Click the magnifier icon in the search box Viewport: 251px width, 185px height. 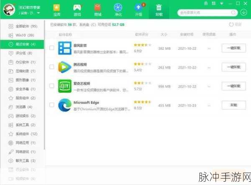(x=233, y=13)
